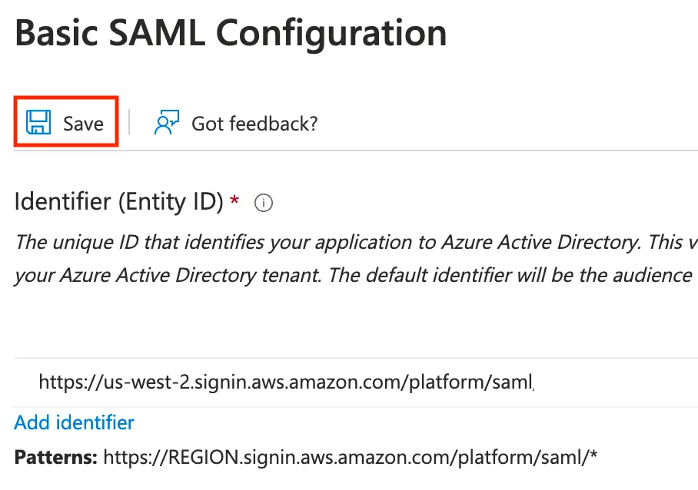Image resolution: width=698 pixels, height=490 pixels.
Task: Click the bold Patterns label
Action: pyautogui.click(x=55, y=459)
